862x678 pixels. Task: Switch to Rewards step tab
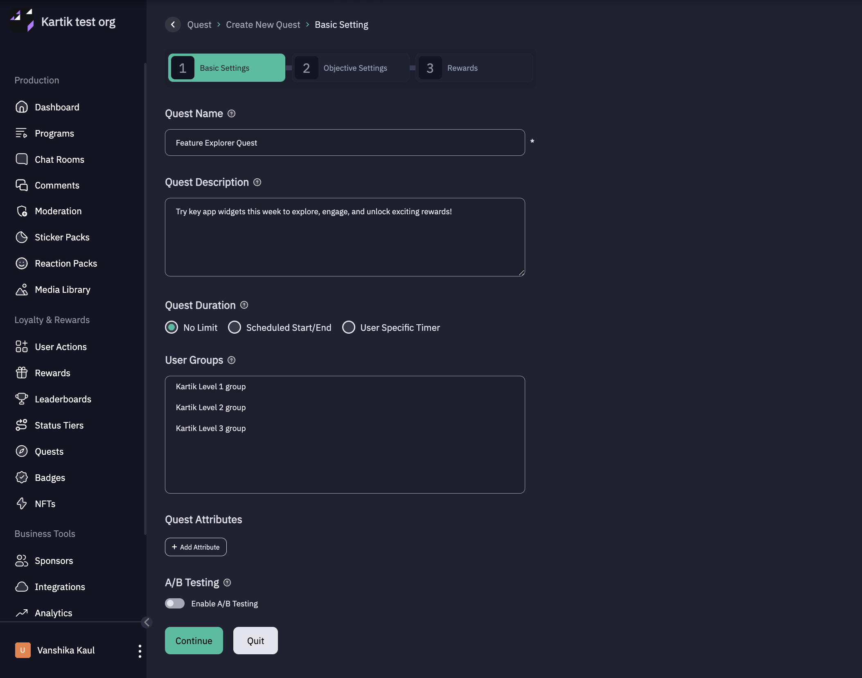point(474,68)
